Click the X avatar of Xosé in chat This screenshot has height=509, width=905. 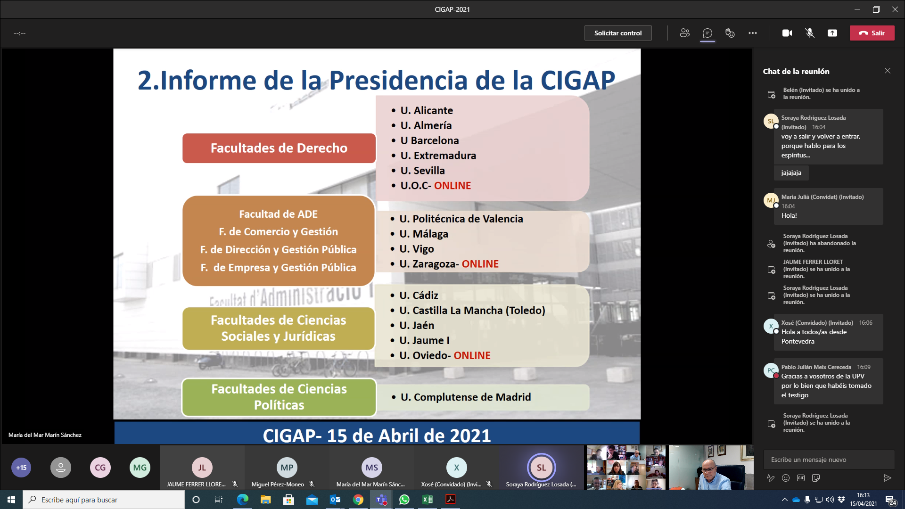(x=771, y=326)
